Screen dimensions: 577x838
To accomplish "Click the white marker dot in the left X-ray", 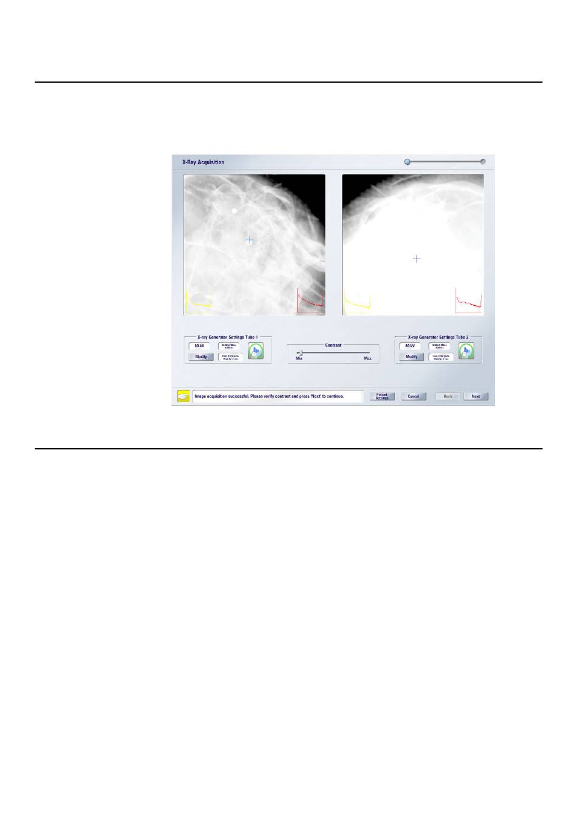I will click(x=234, y=211).
